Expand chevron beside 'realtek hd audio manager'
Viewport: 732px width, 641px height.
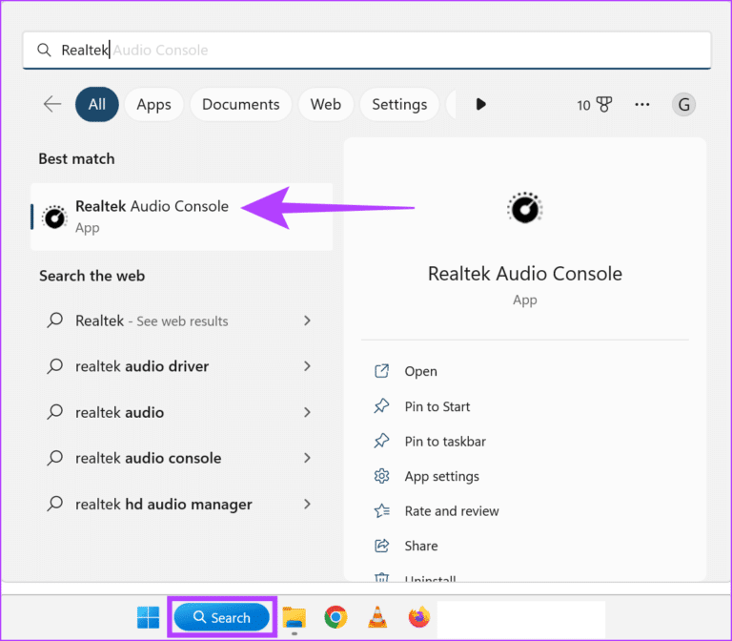point(307,504)
